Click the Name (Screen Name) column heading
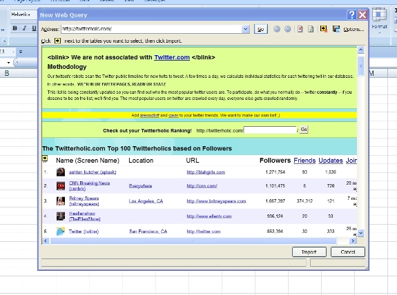Image resolution: width=397 pixels, height=295 pixels. [88, 161]
